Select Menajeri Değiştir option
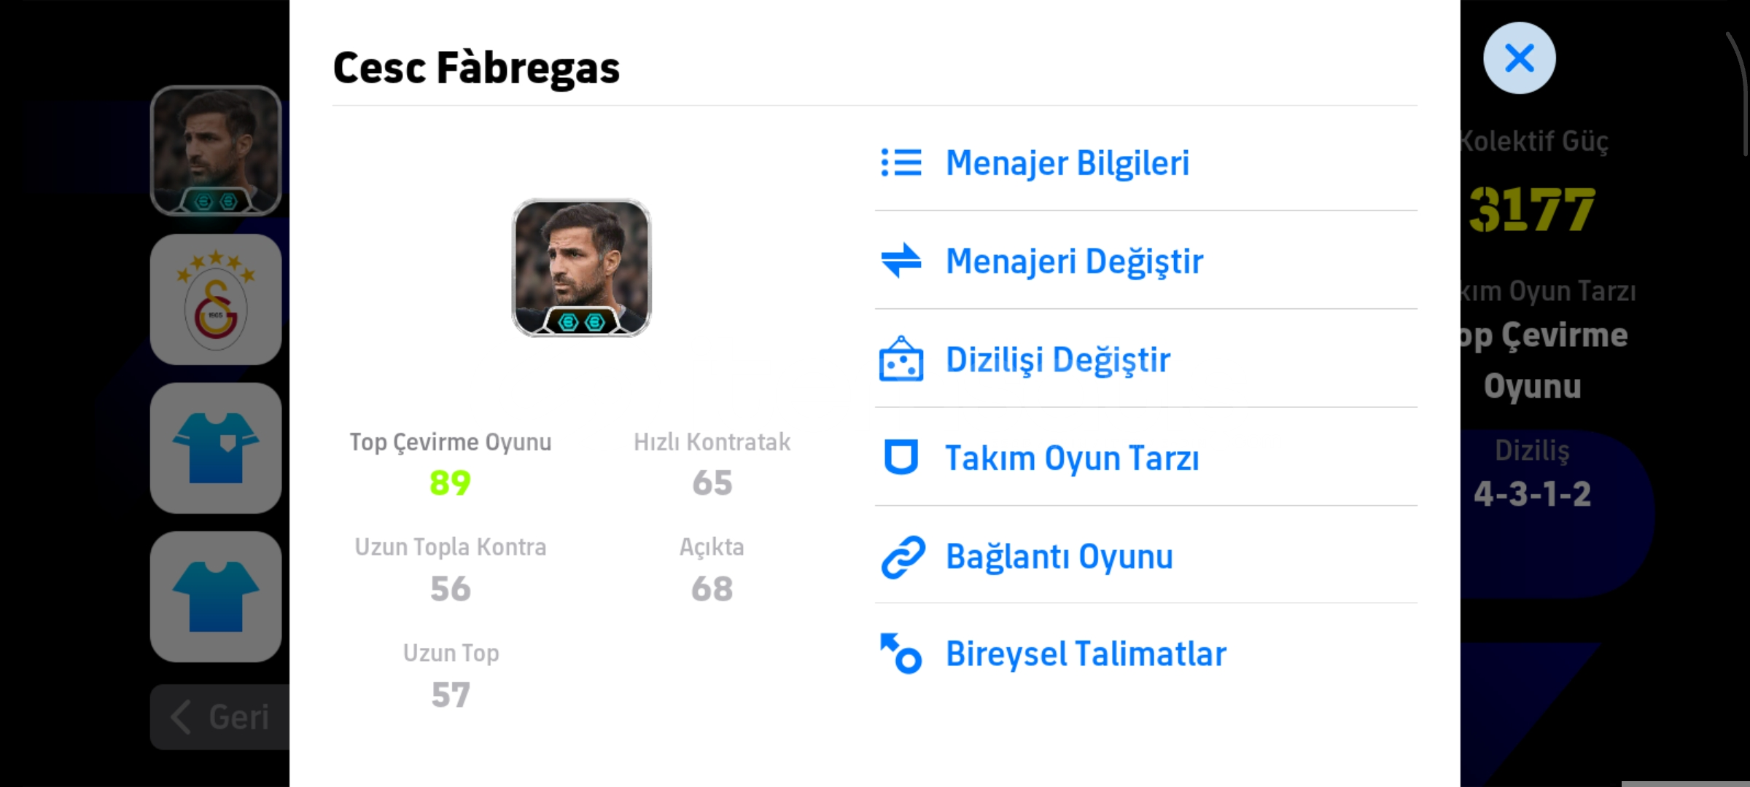The width and height of the screenshot is (1750, 787). pyautogui.click(x=1074, y=261)
